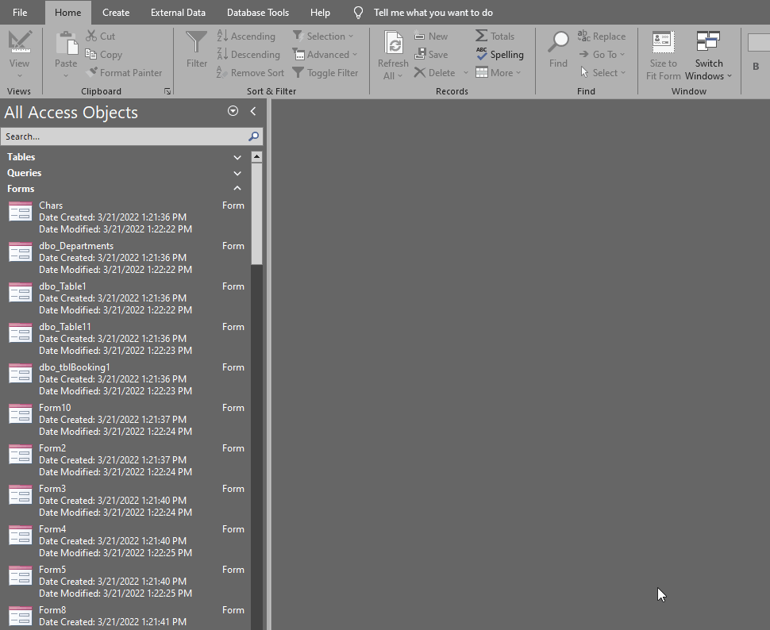Open the Help tab
The image size is (770, 630).
click(320, 13)
